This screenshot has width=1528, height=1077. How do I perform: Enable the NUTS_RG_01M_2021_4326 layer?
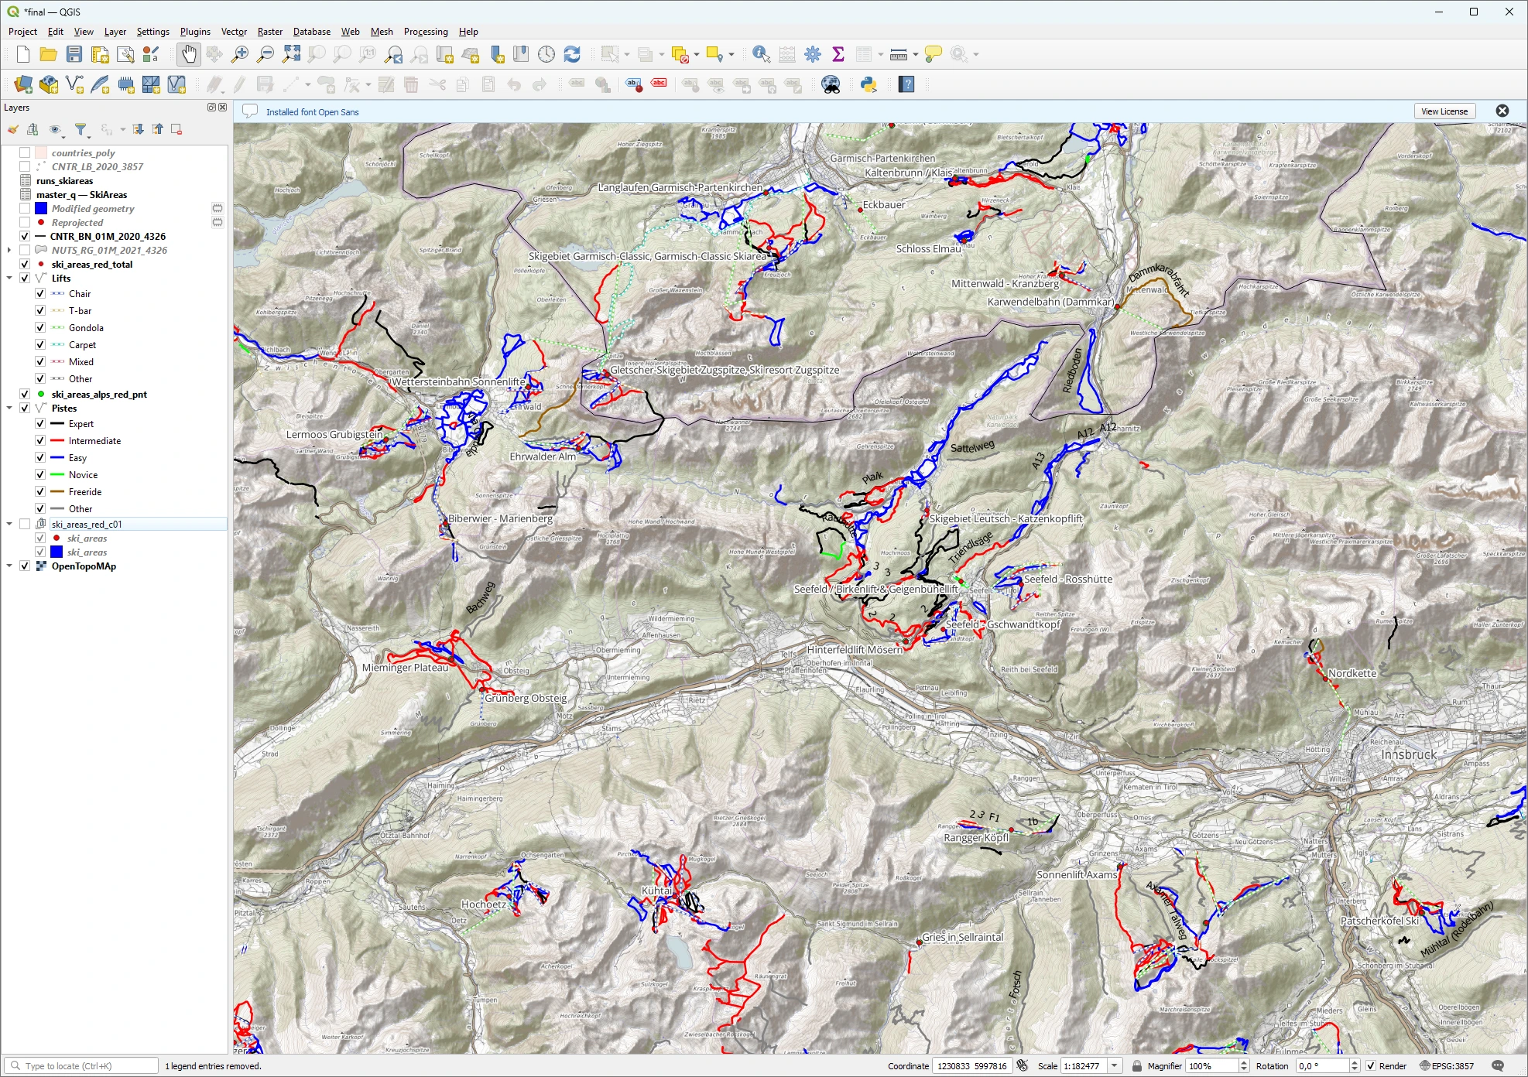tap(24, 250)
